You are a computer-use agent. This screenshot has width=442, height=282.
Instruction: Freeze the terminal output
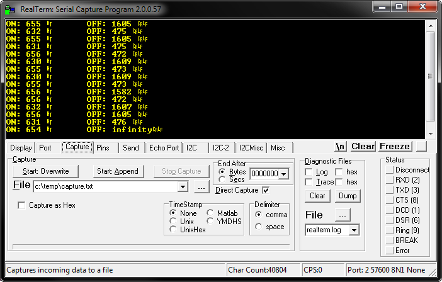(x=395, y=147)
